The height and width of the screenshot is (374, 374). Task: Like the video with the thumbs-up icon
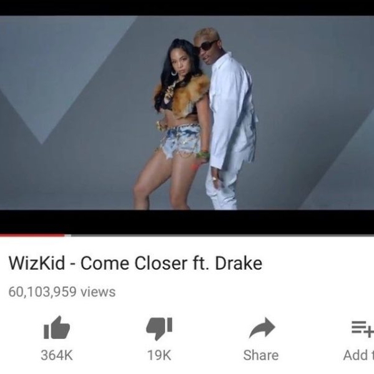(57, 328)
